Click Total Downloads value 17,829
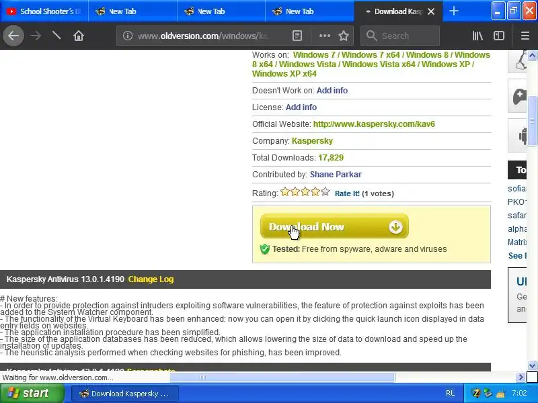This screenshot has height=403, width=538. [x=331, y=158]
